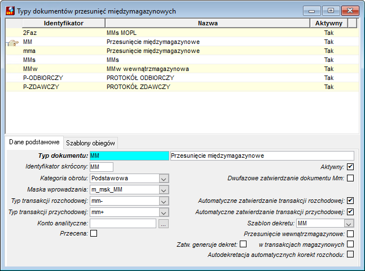Select the P-ODBIORCZY row in the list

click(x=182, y=78)
